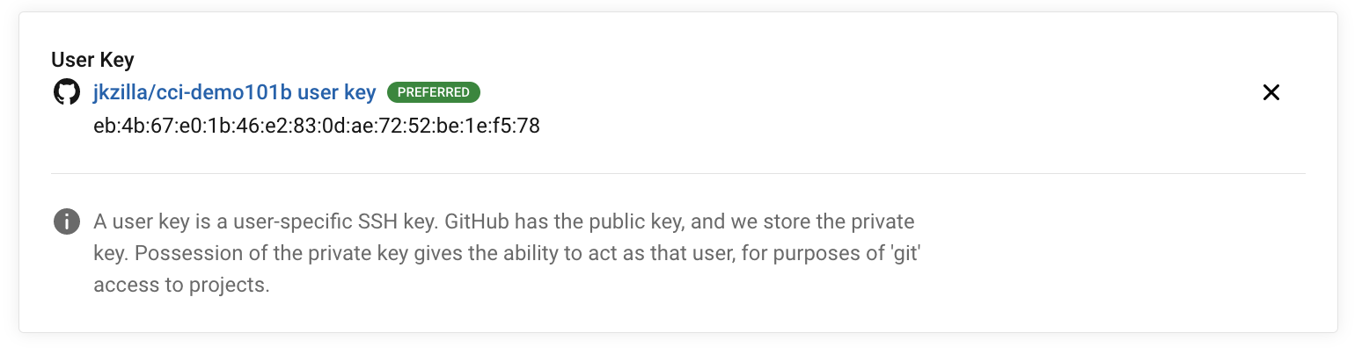
Task: Remove the user key with X icon
Action: [x=1270, y=92]
